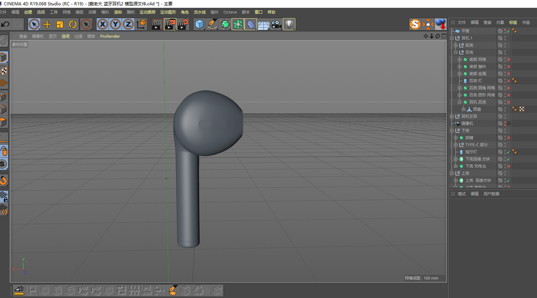
Task: Enable 底部 网格 generator red X
Action: [x=509, y=60]
